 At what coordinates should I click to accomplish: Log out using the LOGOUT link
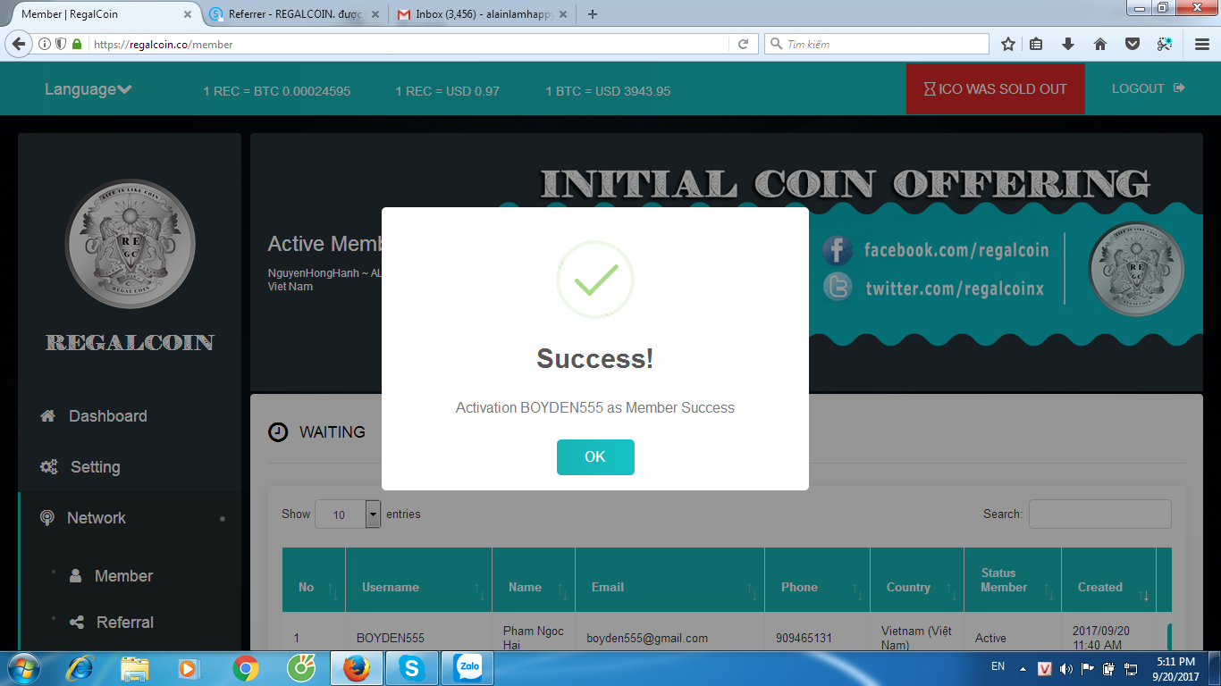tap(1148, 88)
